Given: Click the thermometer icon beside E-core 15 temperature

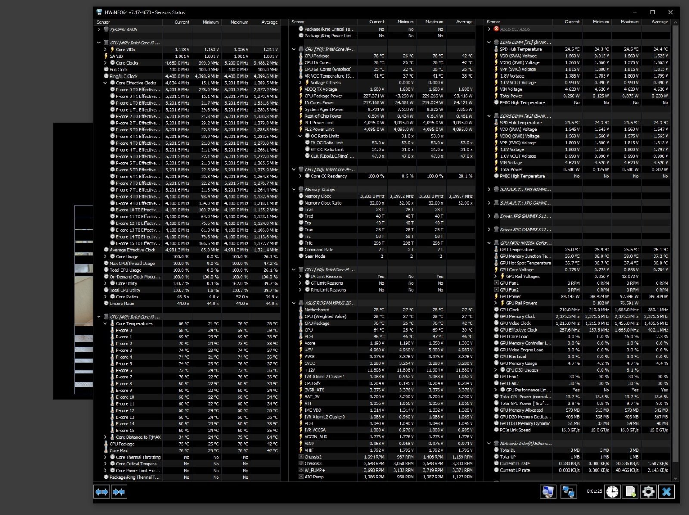Looking at the screenshot, I should point(112,431).
